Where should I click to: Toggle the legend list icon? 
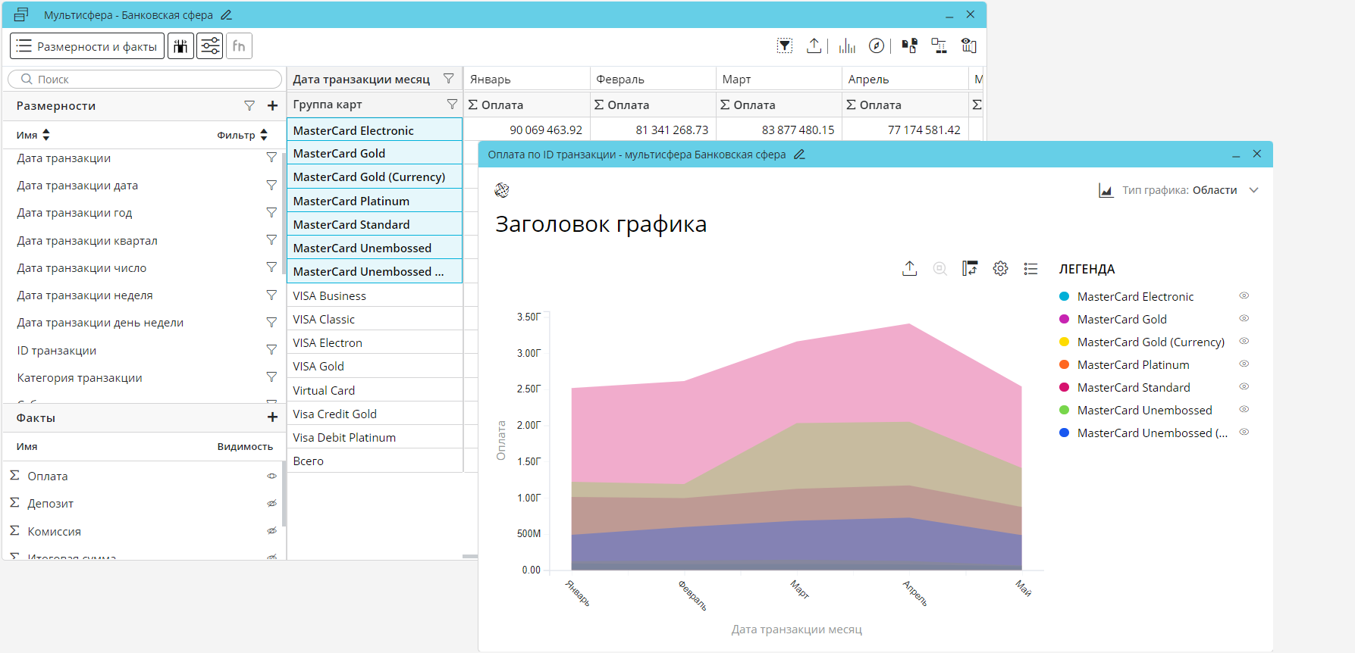tap(1030, 268)
